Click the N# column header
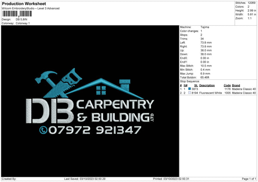258x182 pixels. pyautogui.click(x=185, y=85)
